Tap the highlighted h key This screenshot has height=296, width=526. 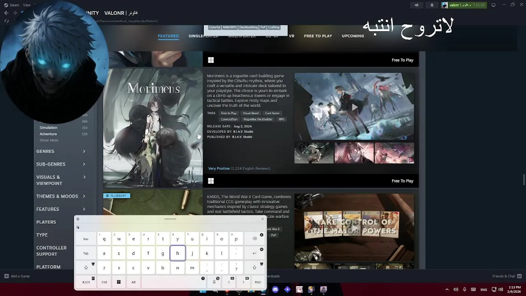[x=178, y=253]
